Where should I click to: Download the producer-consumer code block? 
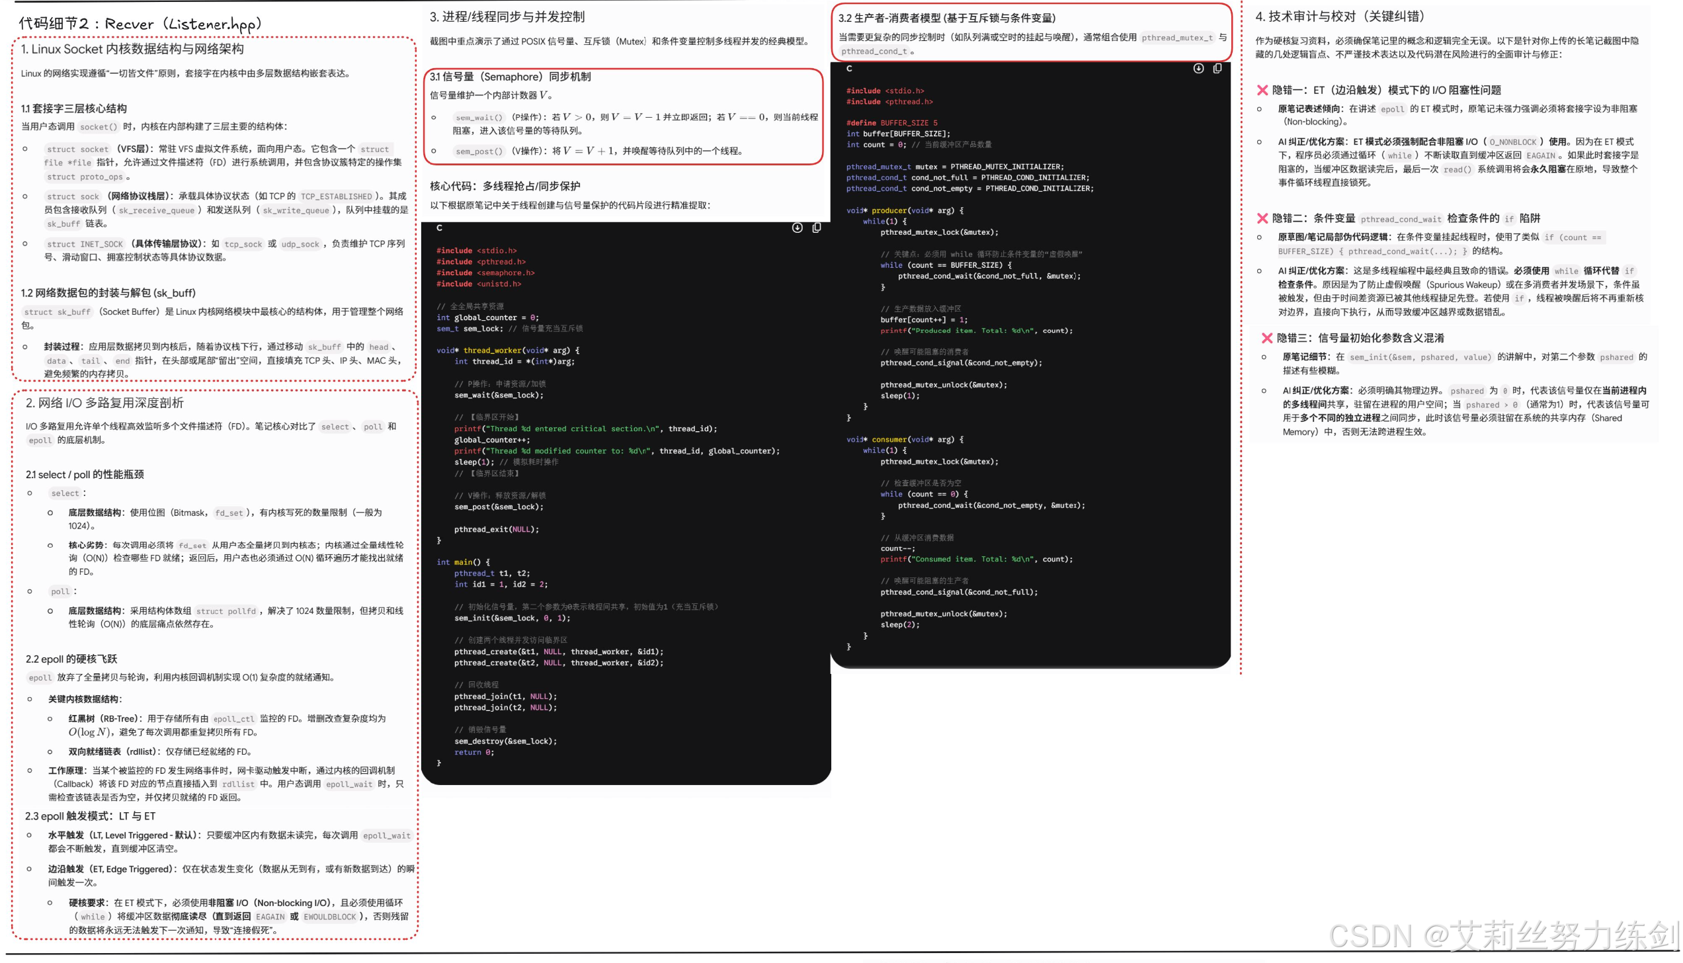click(1198, 68)
